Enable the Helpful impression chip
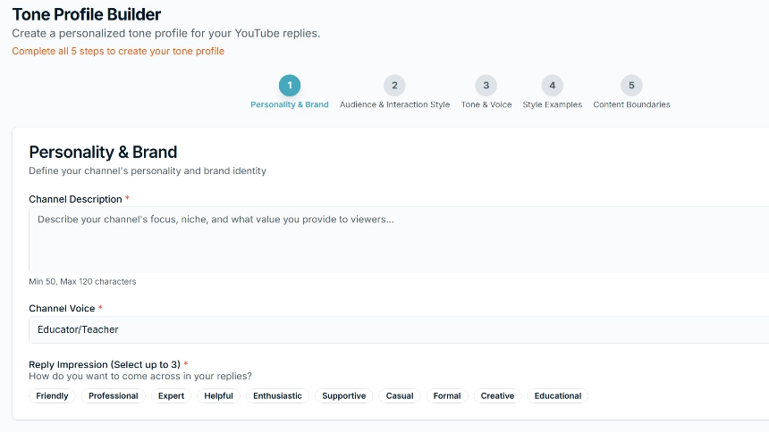The image size is (769, 432). (x=218, y=396)
